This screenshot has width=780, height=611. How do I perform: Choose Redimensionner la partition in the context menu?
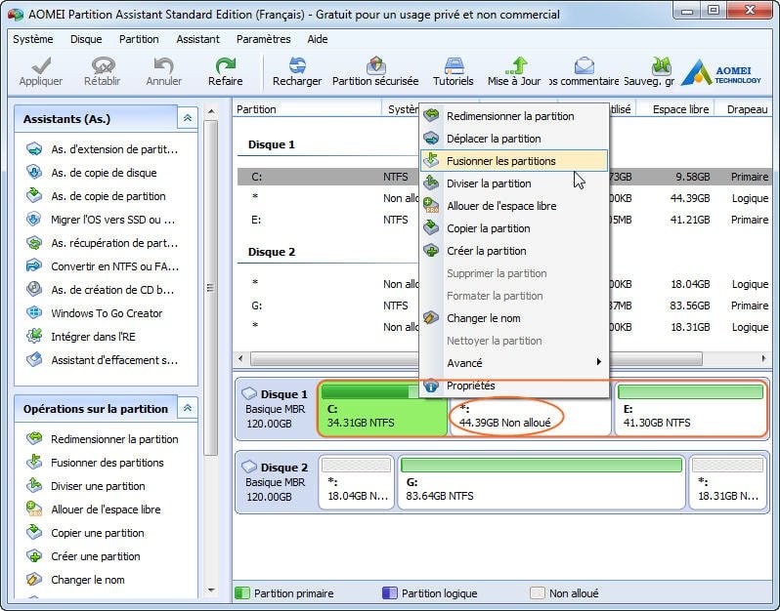tap(513, 116)
